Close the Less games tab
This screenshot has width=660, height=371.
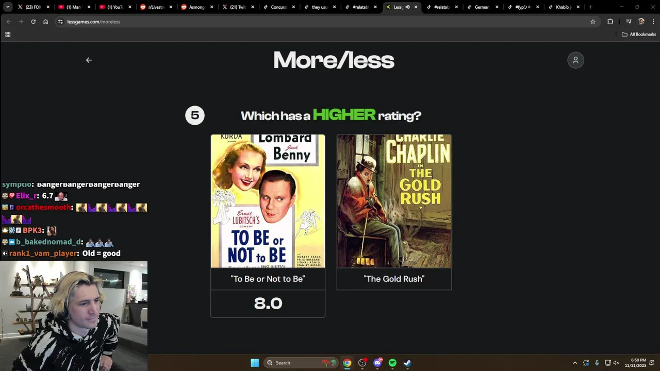click(x=416, y=7)
